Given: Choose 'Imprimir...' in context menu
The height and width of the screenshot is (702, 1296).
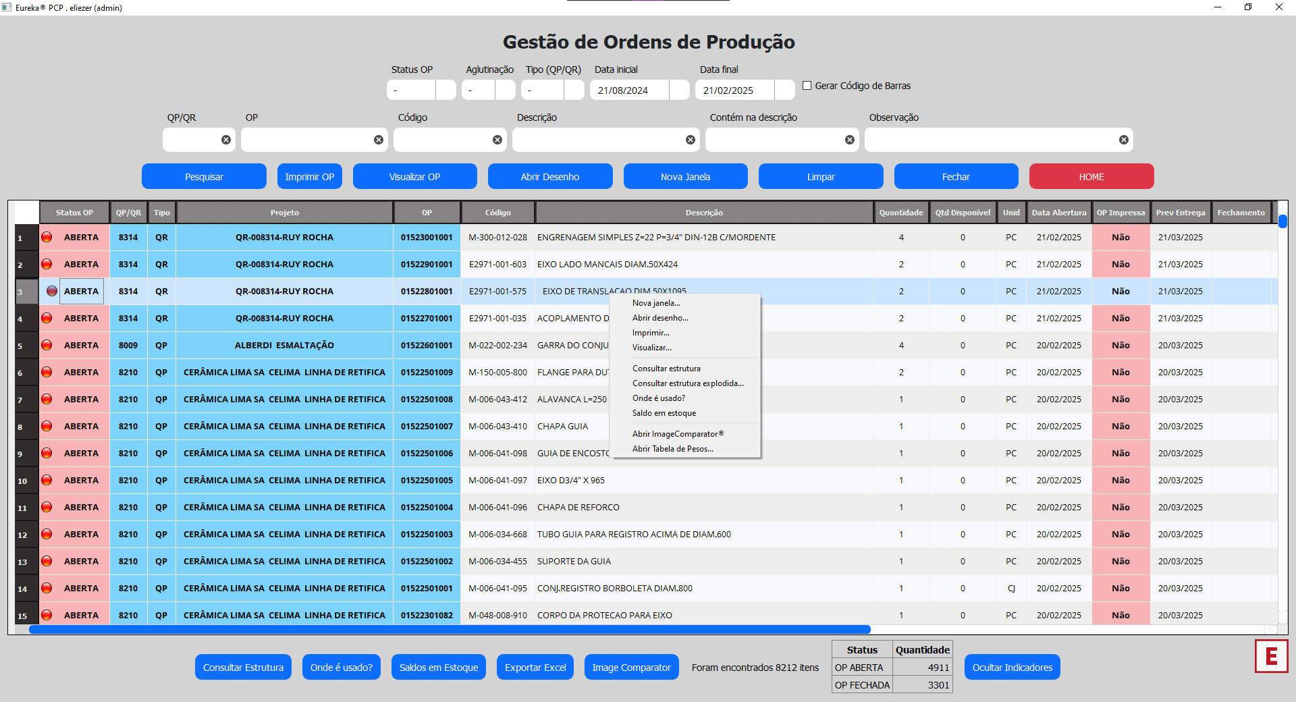Looking at the screenshot, I should [x=685, y=333].
